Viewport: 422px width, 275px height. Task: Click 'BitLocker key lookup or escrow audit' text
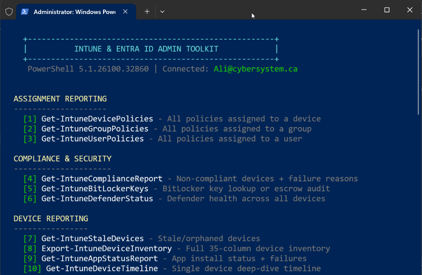(246, 188)
